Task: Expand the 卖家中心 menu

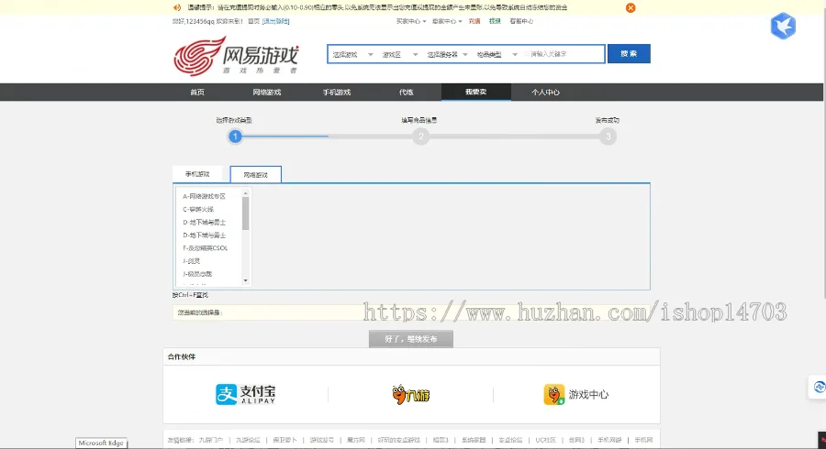Action: point(447,22)
